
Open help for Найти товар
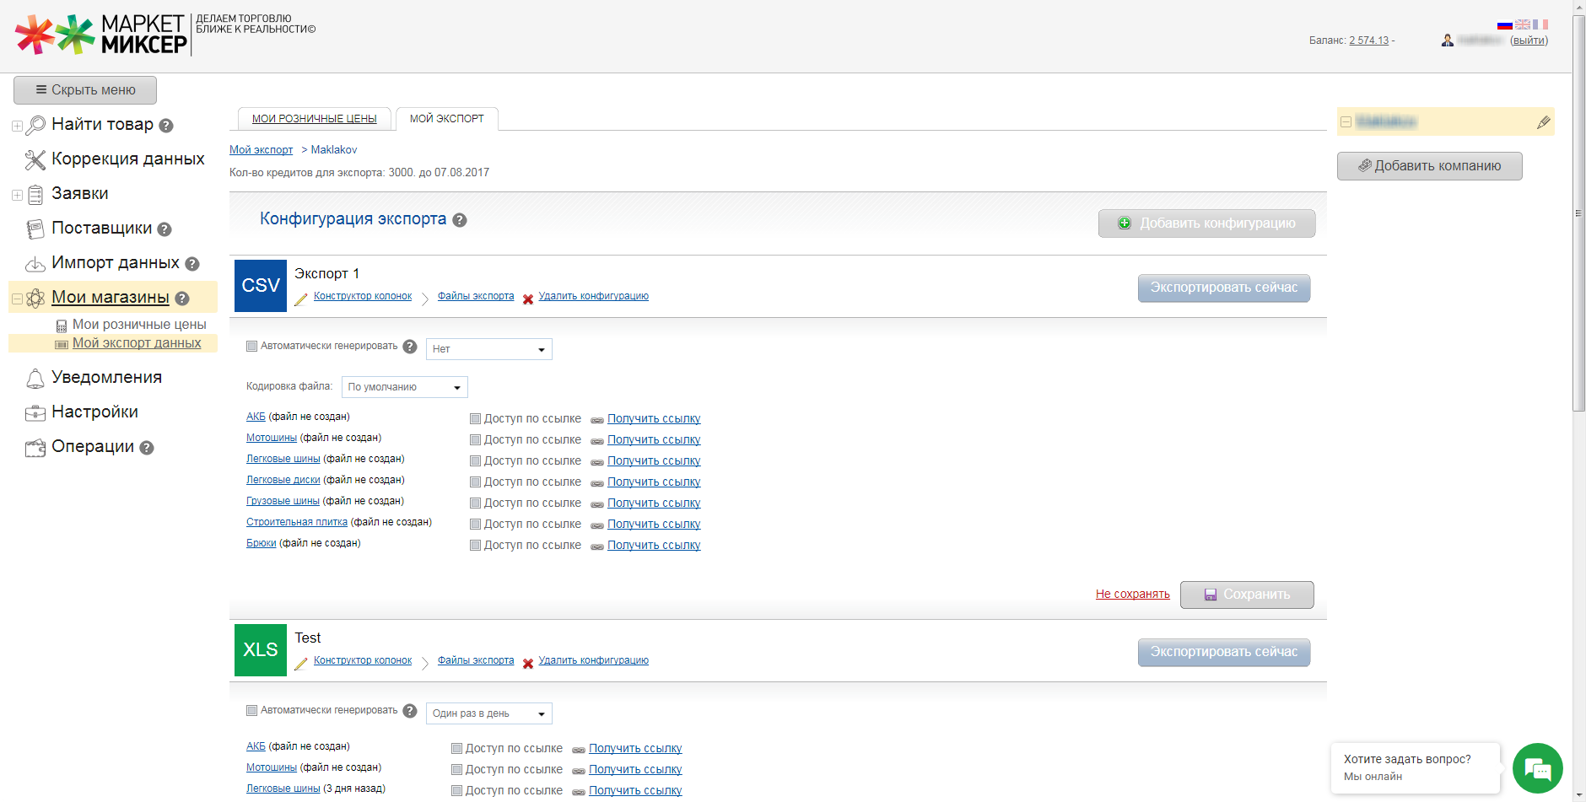pos(166,126)
